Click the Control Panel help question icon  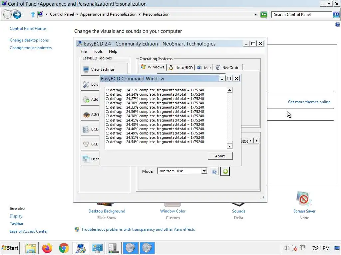[x=338, y=25]
